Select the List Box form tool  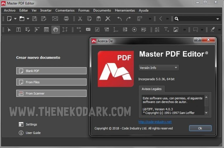(125, 29)
